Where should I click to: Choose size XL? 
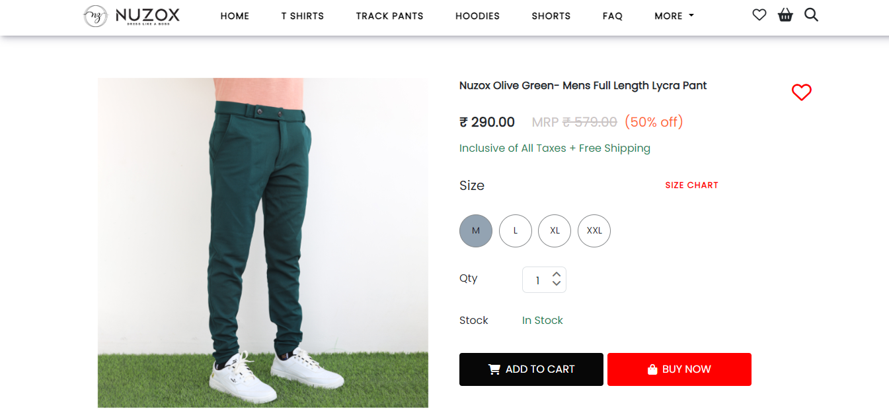pyautogui.click(x=555, y=231)
